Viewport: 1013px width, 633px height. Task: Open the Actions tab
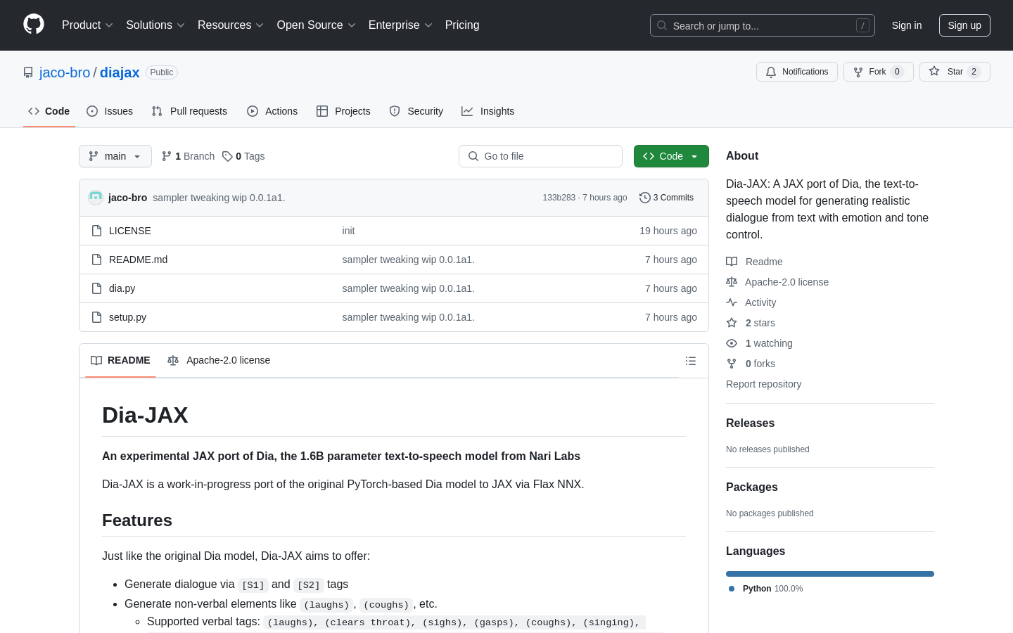pos(272,111)
